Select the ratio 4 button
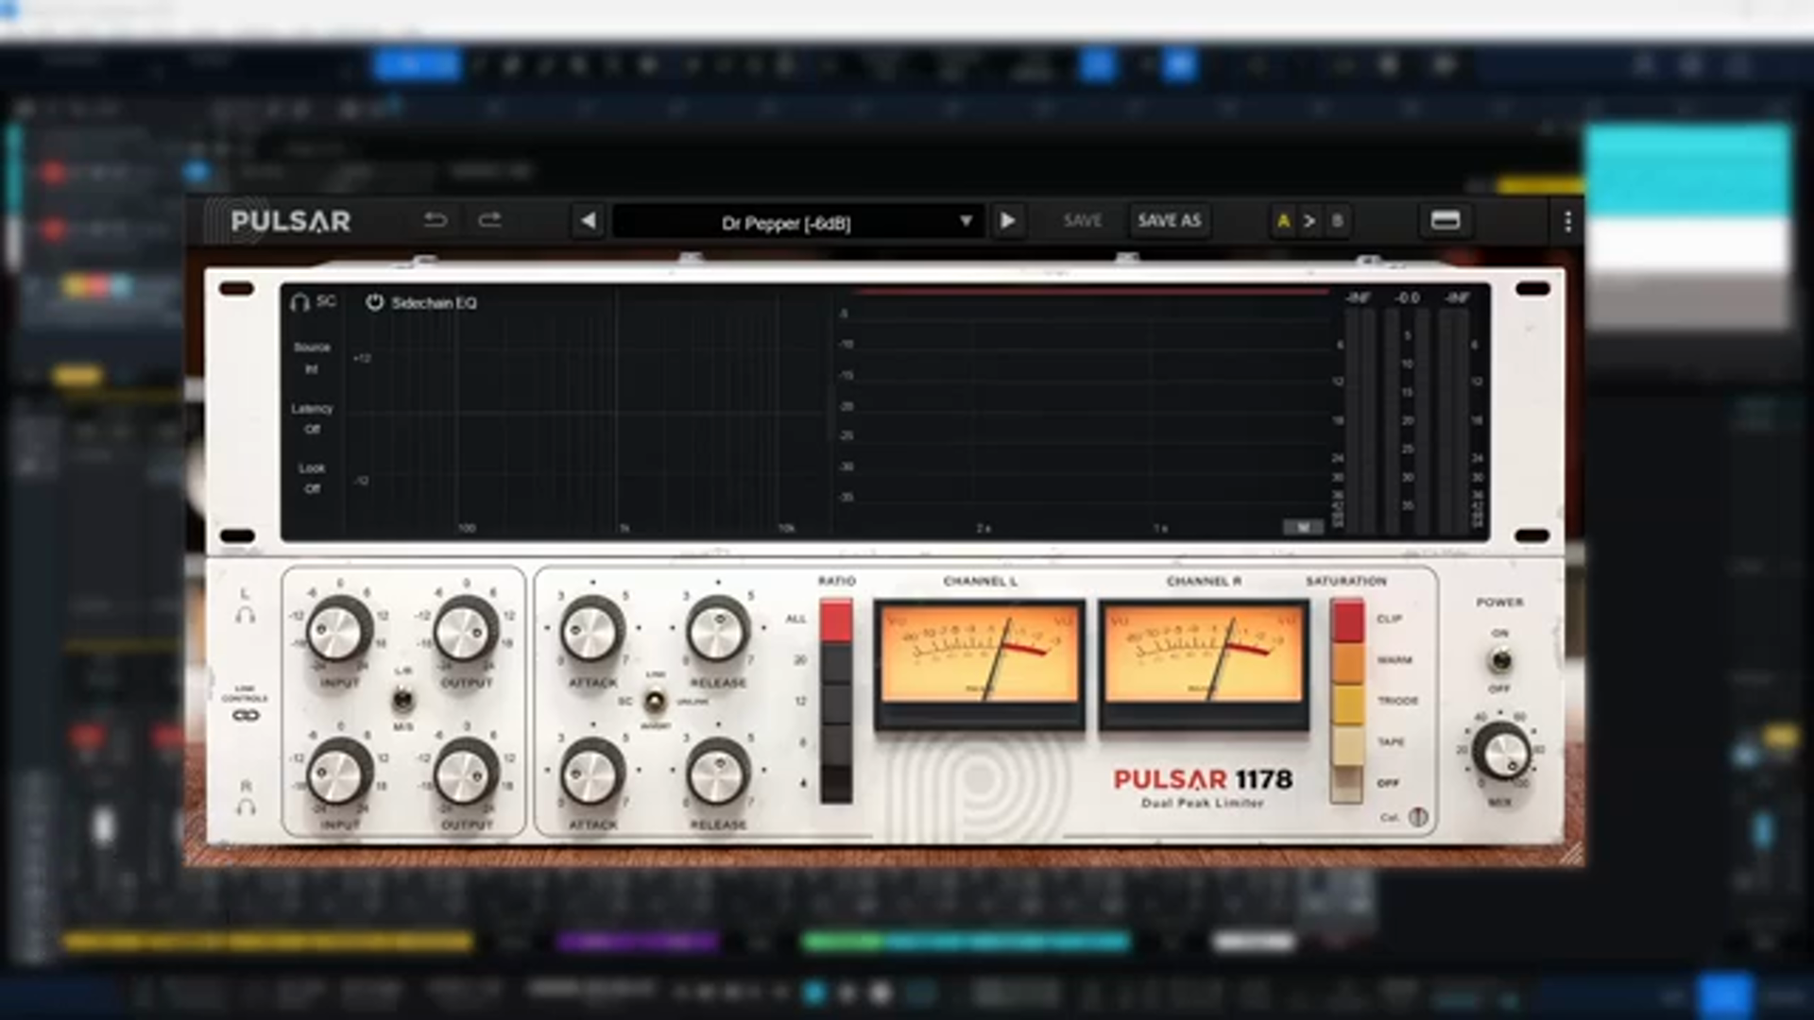The height and width of the screenshot is (1020, 1814). click(x=836, y=783)
